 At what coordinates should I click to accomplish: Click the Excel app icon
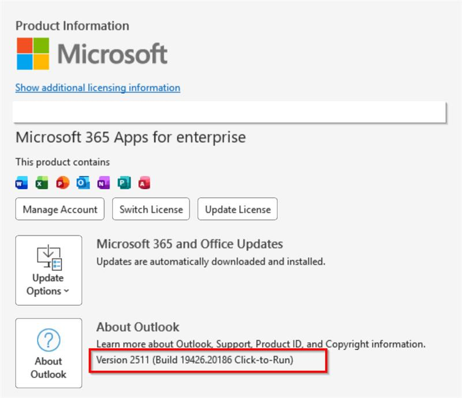coord(42,183)
